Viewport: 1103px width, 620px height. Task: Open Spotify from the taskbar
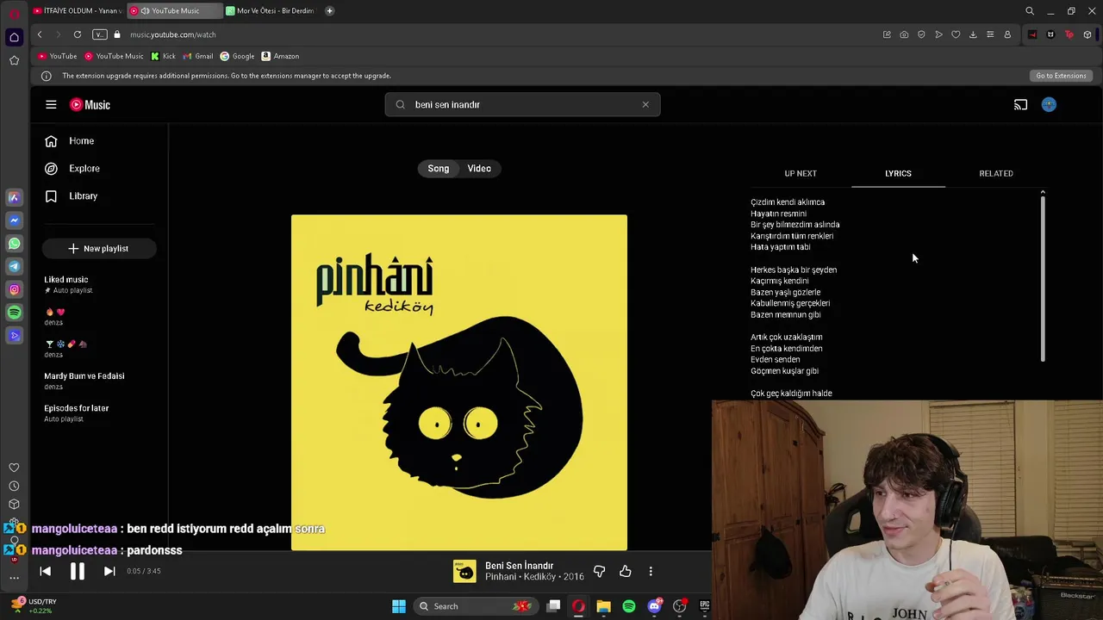(629, 606)
